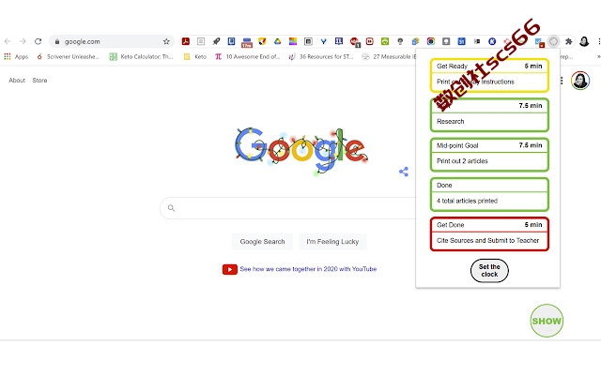
Task: Click the browser forward arrow
Action: point(23,41)
